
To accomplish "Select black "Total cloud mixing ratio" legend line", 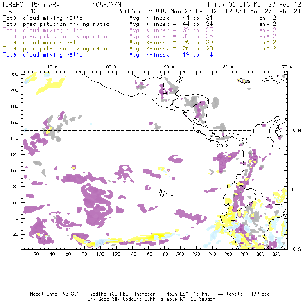I will [x=43, y=18].
